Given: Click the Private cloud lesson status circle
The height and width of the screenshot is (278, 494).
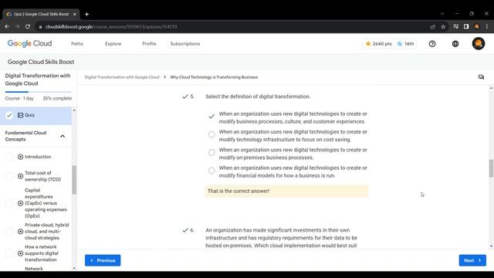Looking at the screenshot, I should pyautogui.click(x=9, y=232).
